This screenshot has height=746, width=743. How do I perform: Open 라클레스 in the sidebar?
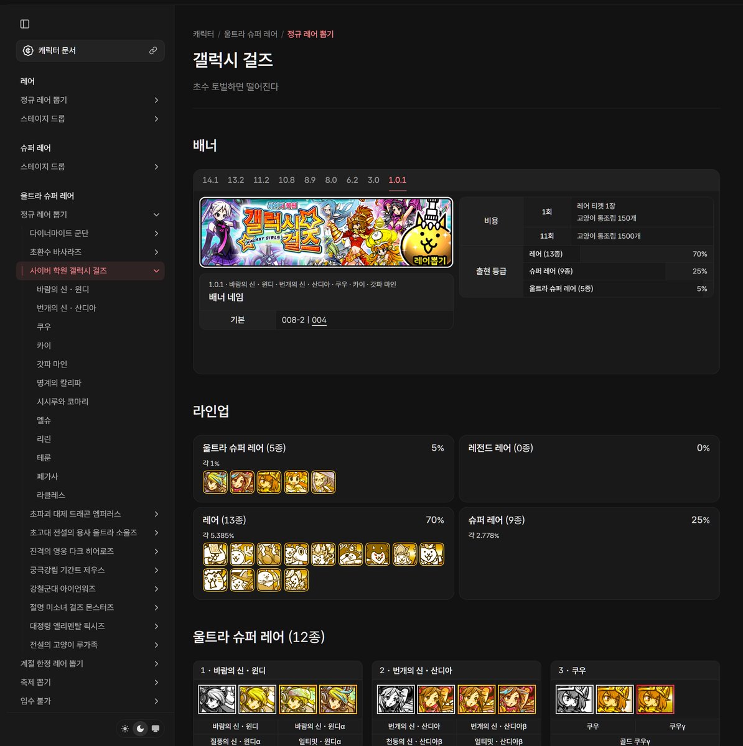(x=51, y=495)
